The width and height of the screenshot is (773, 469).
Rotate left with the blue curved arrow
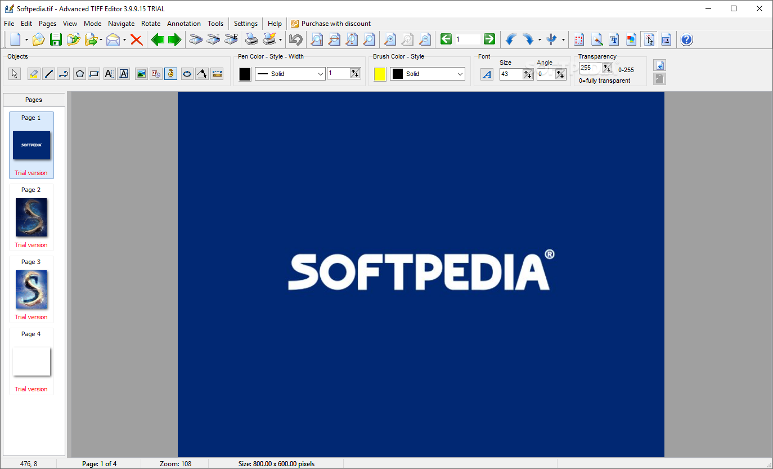click(x=511, y=39)
